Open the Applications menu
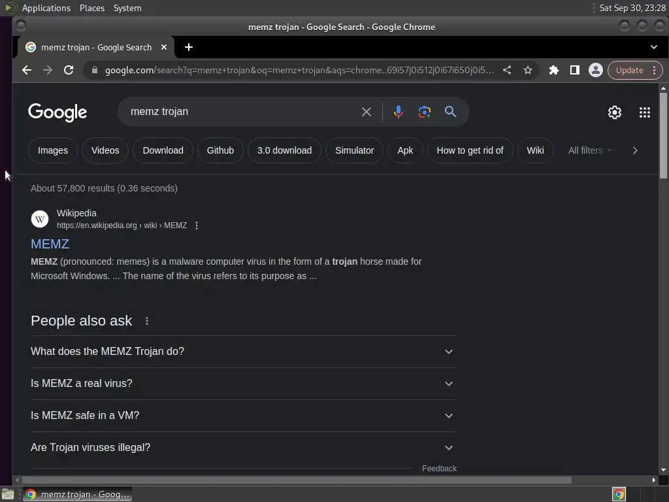Image resolution: width=669 pixels, height=502 pixels. (46, 8)
